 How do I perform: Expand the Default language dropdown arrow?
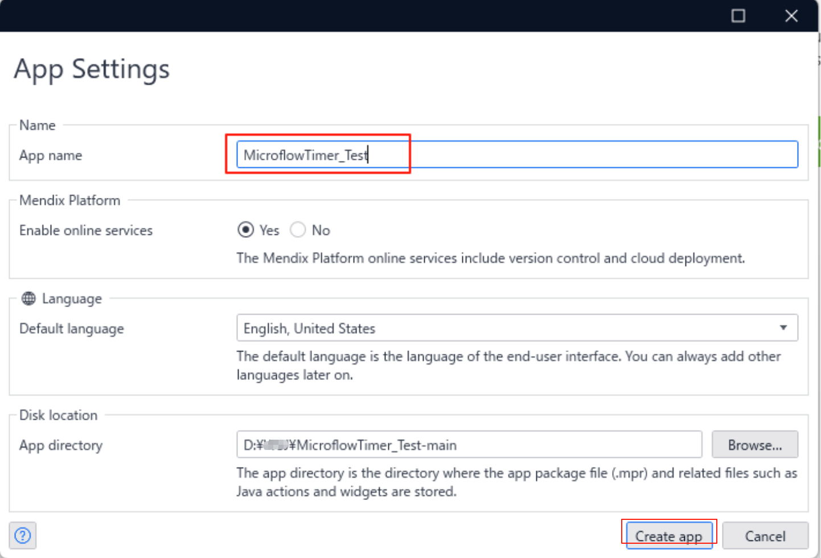coord(783,328)
